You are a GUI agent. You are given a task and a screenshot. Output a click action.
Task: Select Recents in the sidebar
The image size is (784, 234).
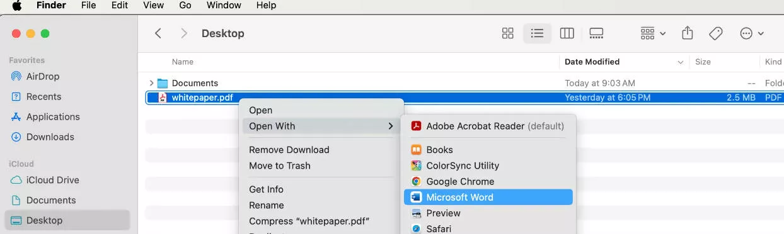click(68, 97)
